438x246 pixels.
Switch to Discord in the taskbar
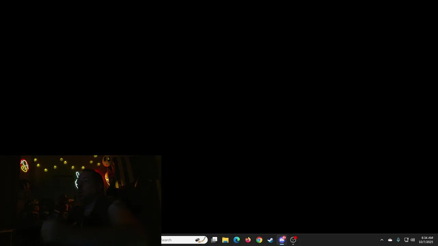(282, 240)
